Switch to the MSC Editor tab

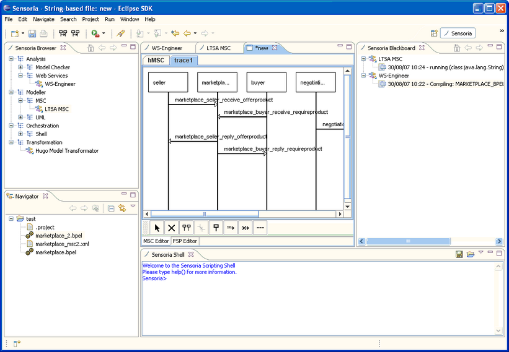click(156, 241)
